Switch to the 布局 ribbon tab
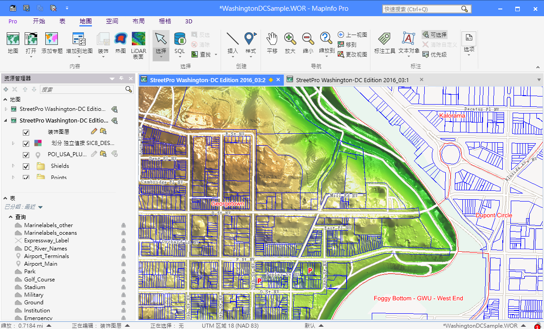 139,21
